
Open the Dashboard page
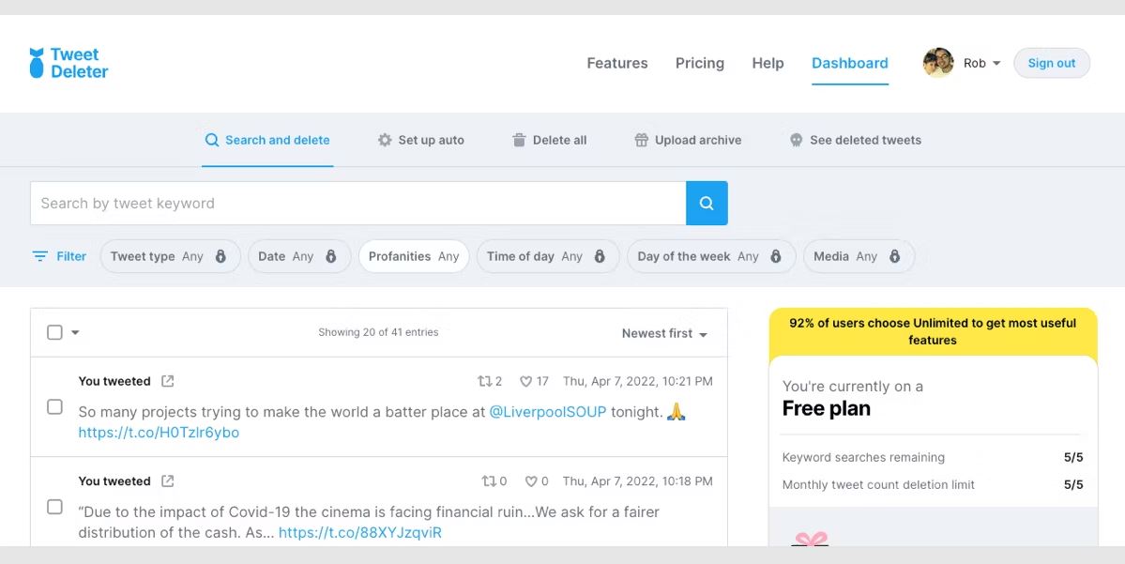[x=849, y=63]
